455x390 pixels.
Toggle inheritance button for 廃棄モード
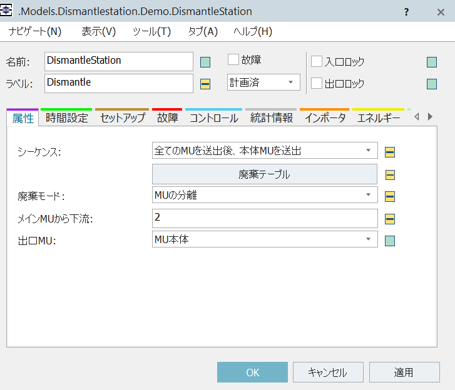390,196
